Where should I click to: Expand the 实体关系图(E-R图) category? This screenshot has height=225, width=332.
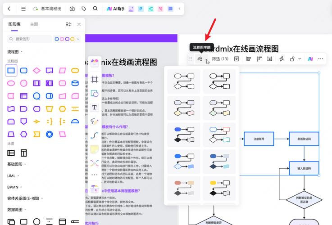tap(25, 198)
